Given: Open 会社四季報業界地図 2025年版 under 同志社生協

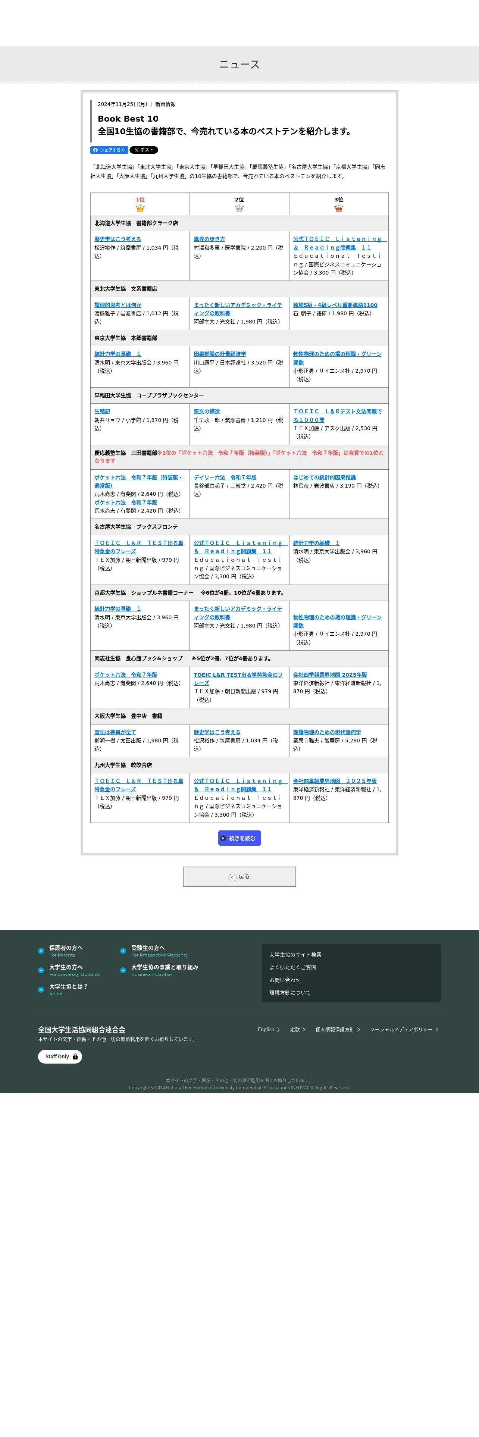Looking at the screenshot, I should [330, 675].
